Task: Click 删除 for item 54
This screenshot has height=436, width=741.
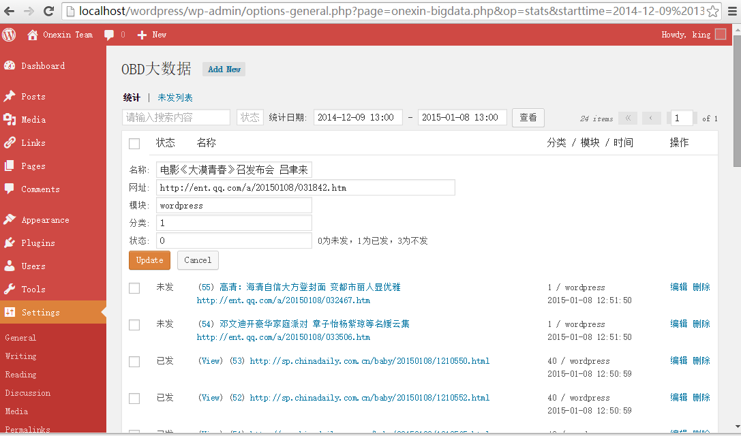Action: (x=701, y=324)
